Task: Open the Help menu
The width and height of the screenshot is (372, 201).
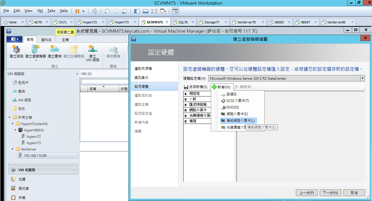Action: 64,11
